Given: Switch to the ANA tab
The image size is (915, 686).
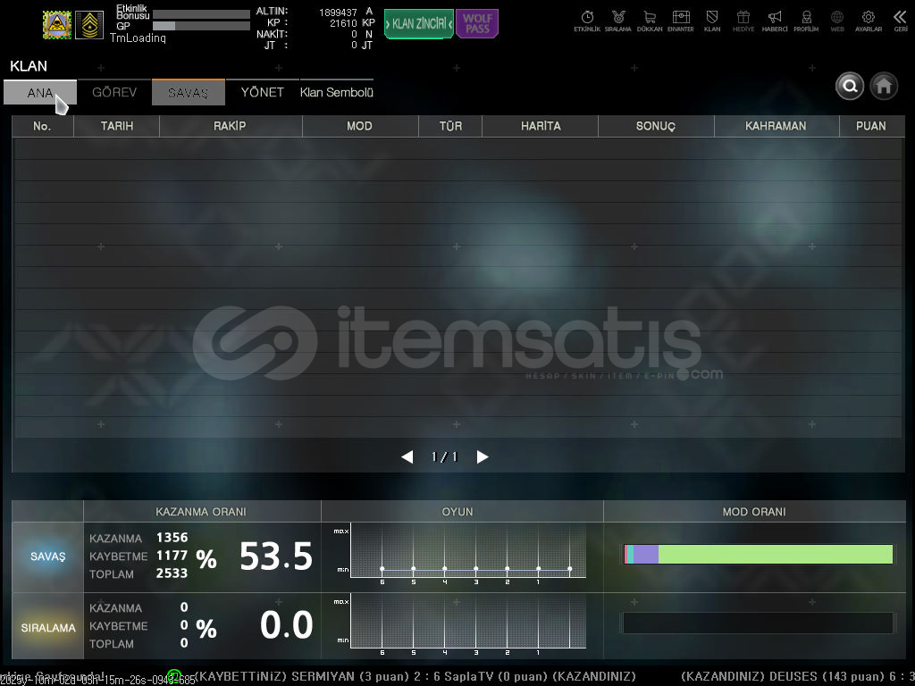Looking at the screenshot, I should [x=40, y=93].
